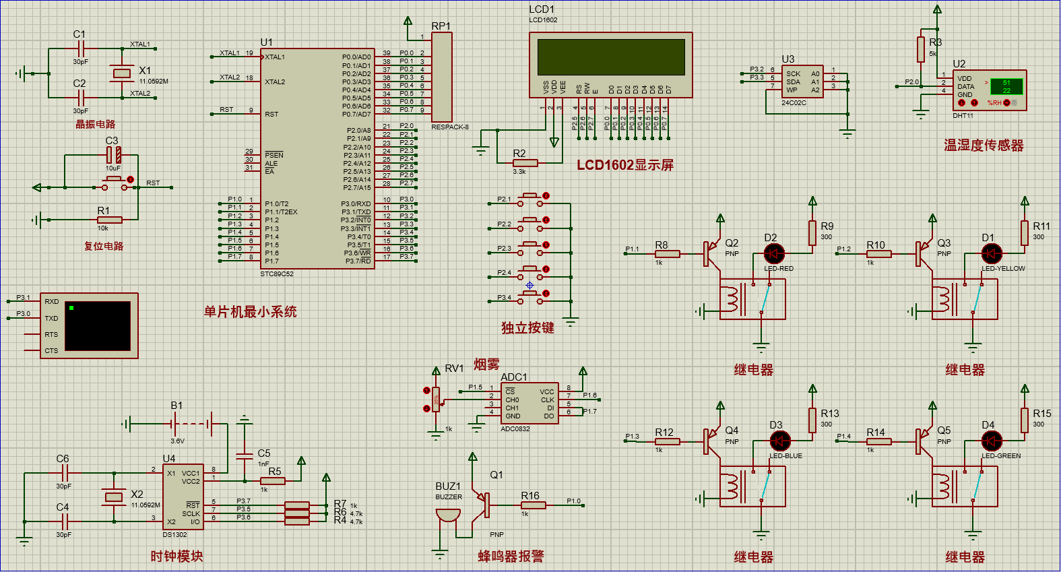Click the D2 LED-RED diode
The height and width of the screenshot is (572, 1061).
(774, 254)
